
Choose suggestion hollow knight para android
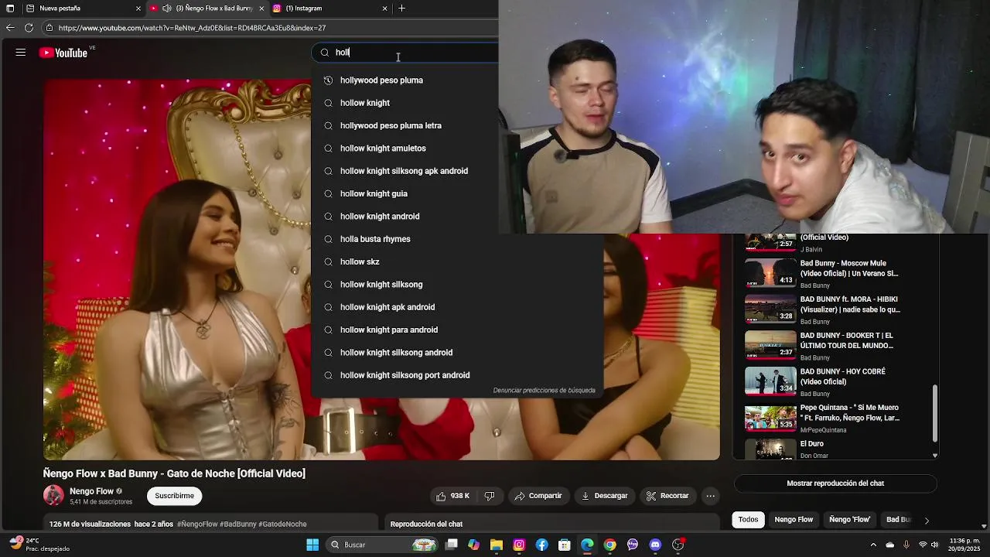456,330
